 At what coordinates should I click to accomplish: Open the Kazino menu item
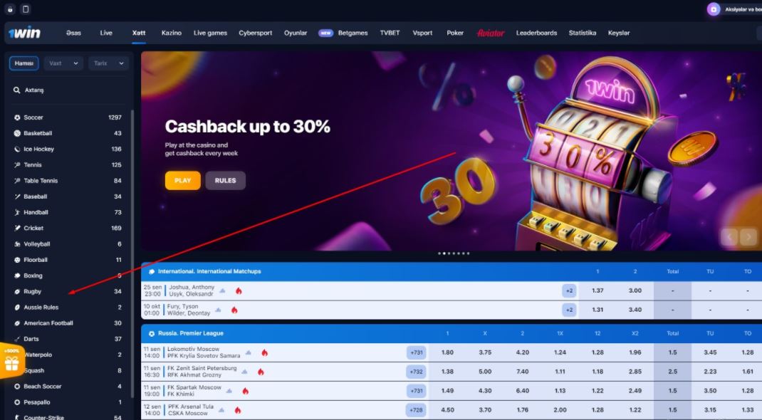pos(171,33)
